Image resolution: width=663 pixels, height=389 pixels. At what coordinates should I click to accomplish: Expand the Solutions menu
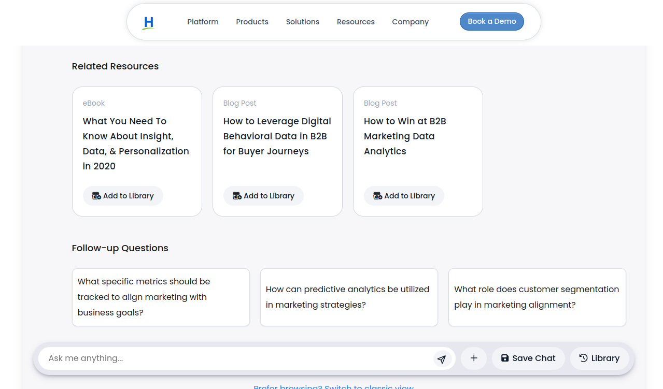point(302,22)
